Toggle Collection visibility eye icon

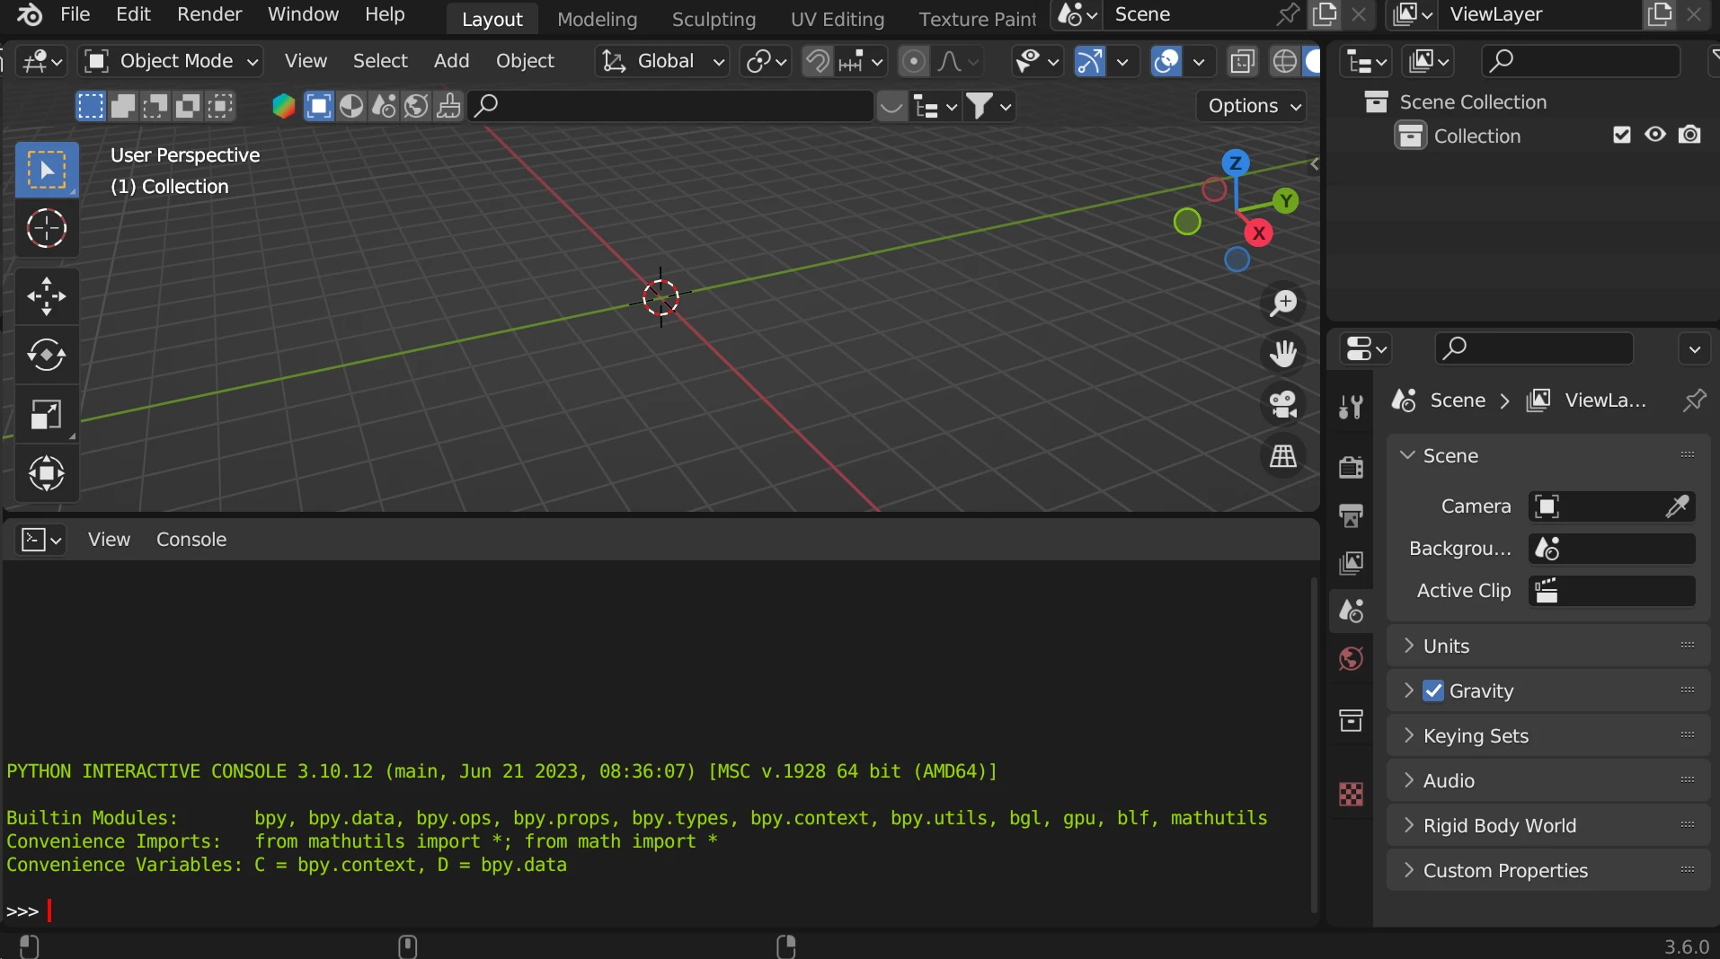click(1654, 135)
